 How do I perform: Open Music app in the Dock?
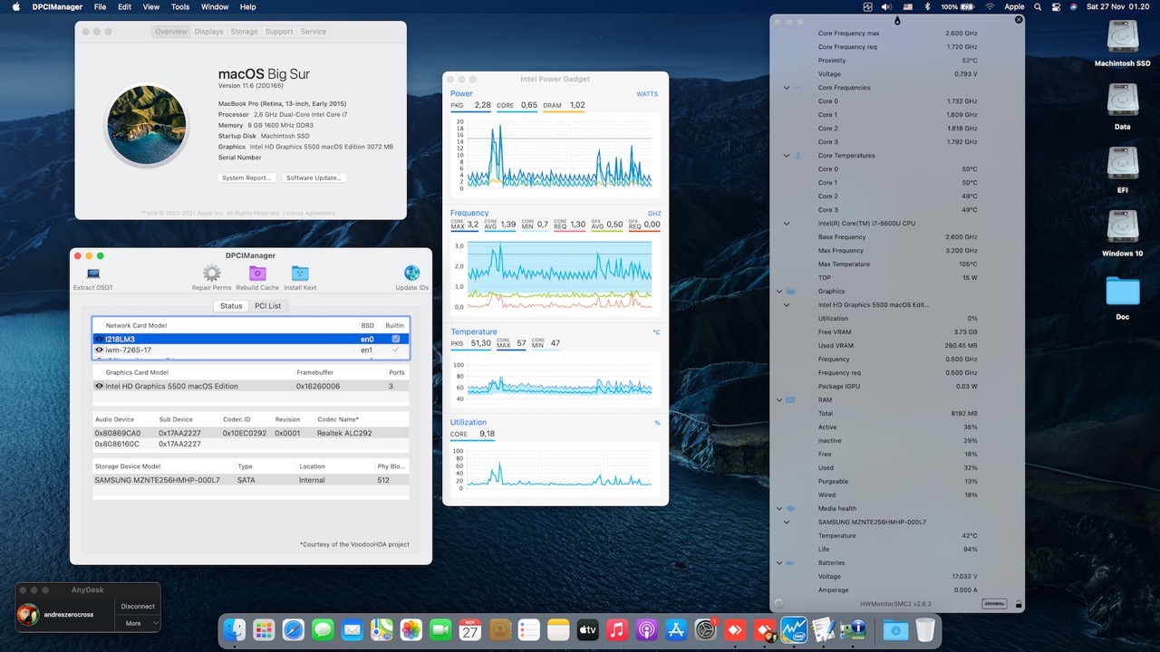617,629
